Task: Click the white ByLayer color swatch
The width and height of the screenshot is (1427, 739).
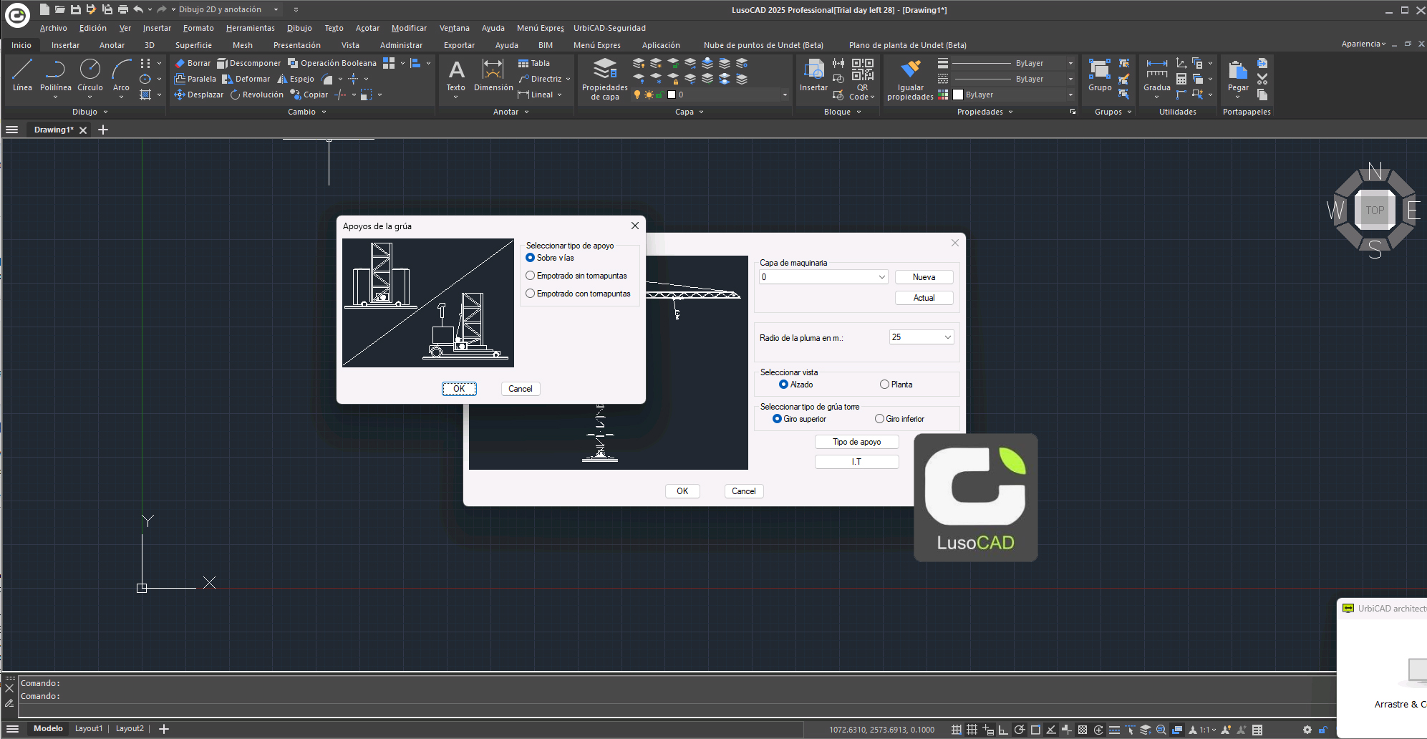Action: pyautogui.click(x=958, y=95)
